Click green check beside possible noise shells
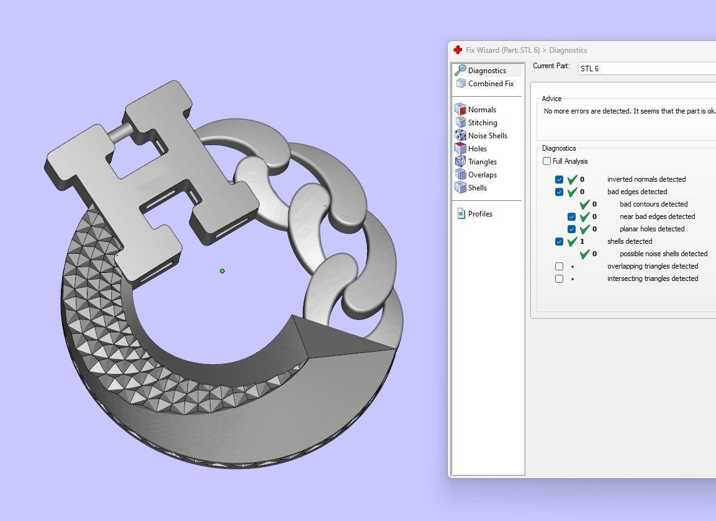716x521 pixels. [584, 254]
